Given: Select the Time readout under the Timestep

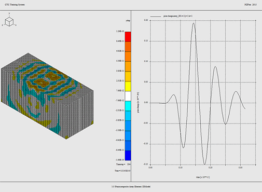Looking at the screenshot, I should pyautogui.click(x=122, y=171).
